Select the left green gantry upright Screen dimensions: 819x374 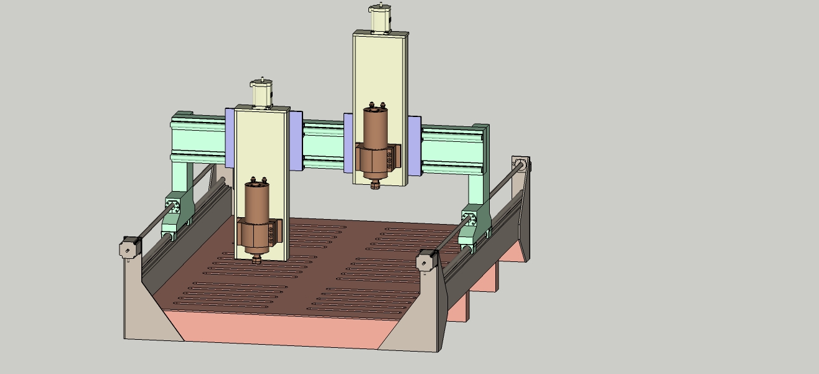184,180
